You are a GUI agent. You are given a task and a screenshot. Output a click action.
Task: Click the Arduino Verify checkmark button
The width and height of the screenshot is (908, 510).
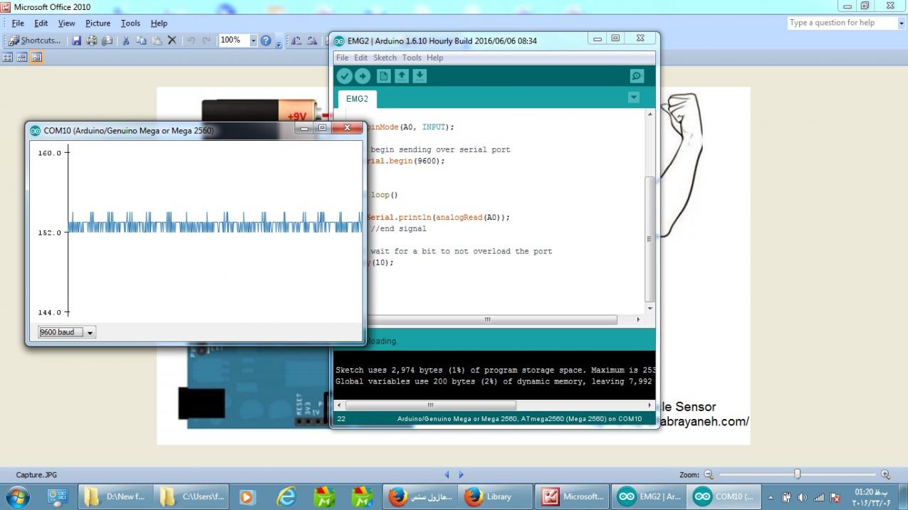[x=345, y=76]
